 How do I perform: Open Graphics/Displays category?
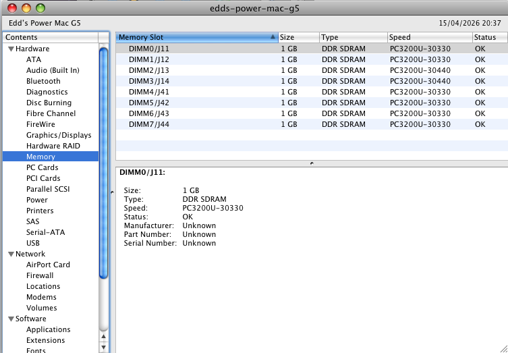click(x=59, y=135)
